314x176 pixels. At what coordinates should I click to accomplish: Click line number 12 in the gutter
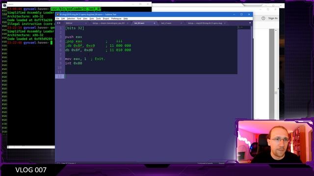click(59, 76)
